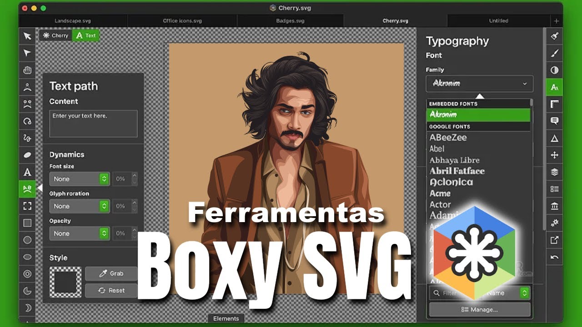Open the Name sort order dropdown

(507, 293)
